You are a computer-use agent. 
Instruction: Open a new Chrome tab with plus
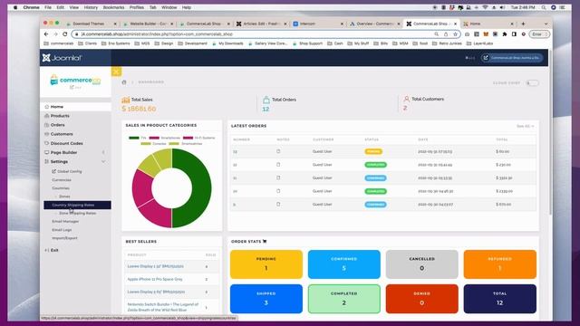[x=523, y=24]
